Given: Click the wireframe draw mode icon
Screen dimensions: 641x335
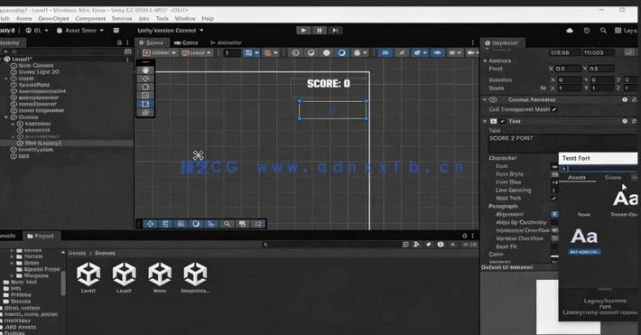Looking at the screenshot, I should (x=295, y=52).
